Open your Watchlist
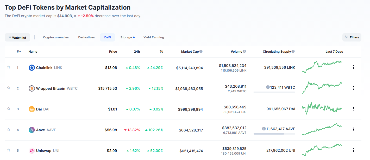 (x=17, y=37)
